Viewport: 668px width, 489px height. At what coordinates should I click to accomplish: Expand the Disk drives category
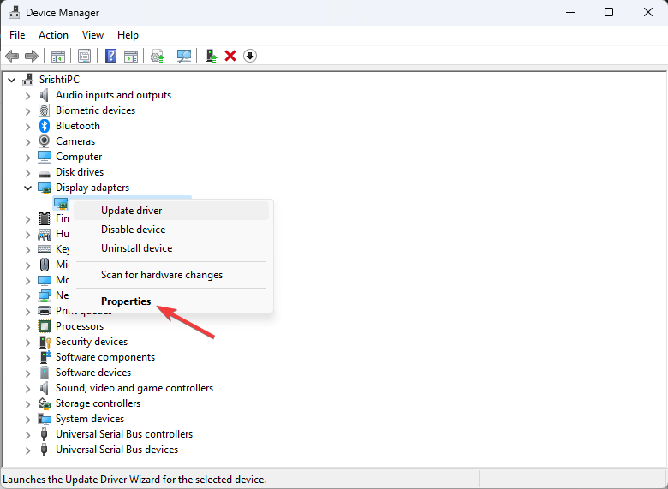(x=28, y=172)
